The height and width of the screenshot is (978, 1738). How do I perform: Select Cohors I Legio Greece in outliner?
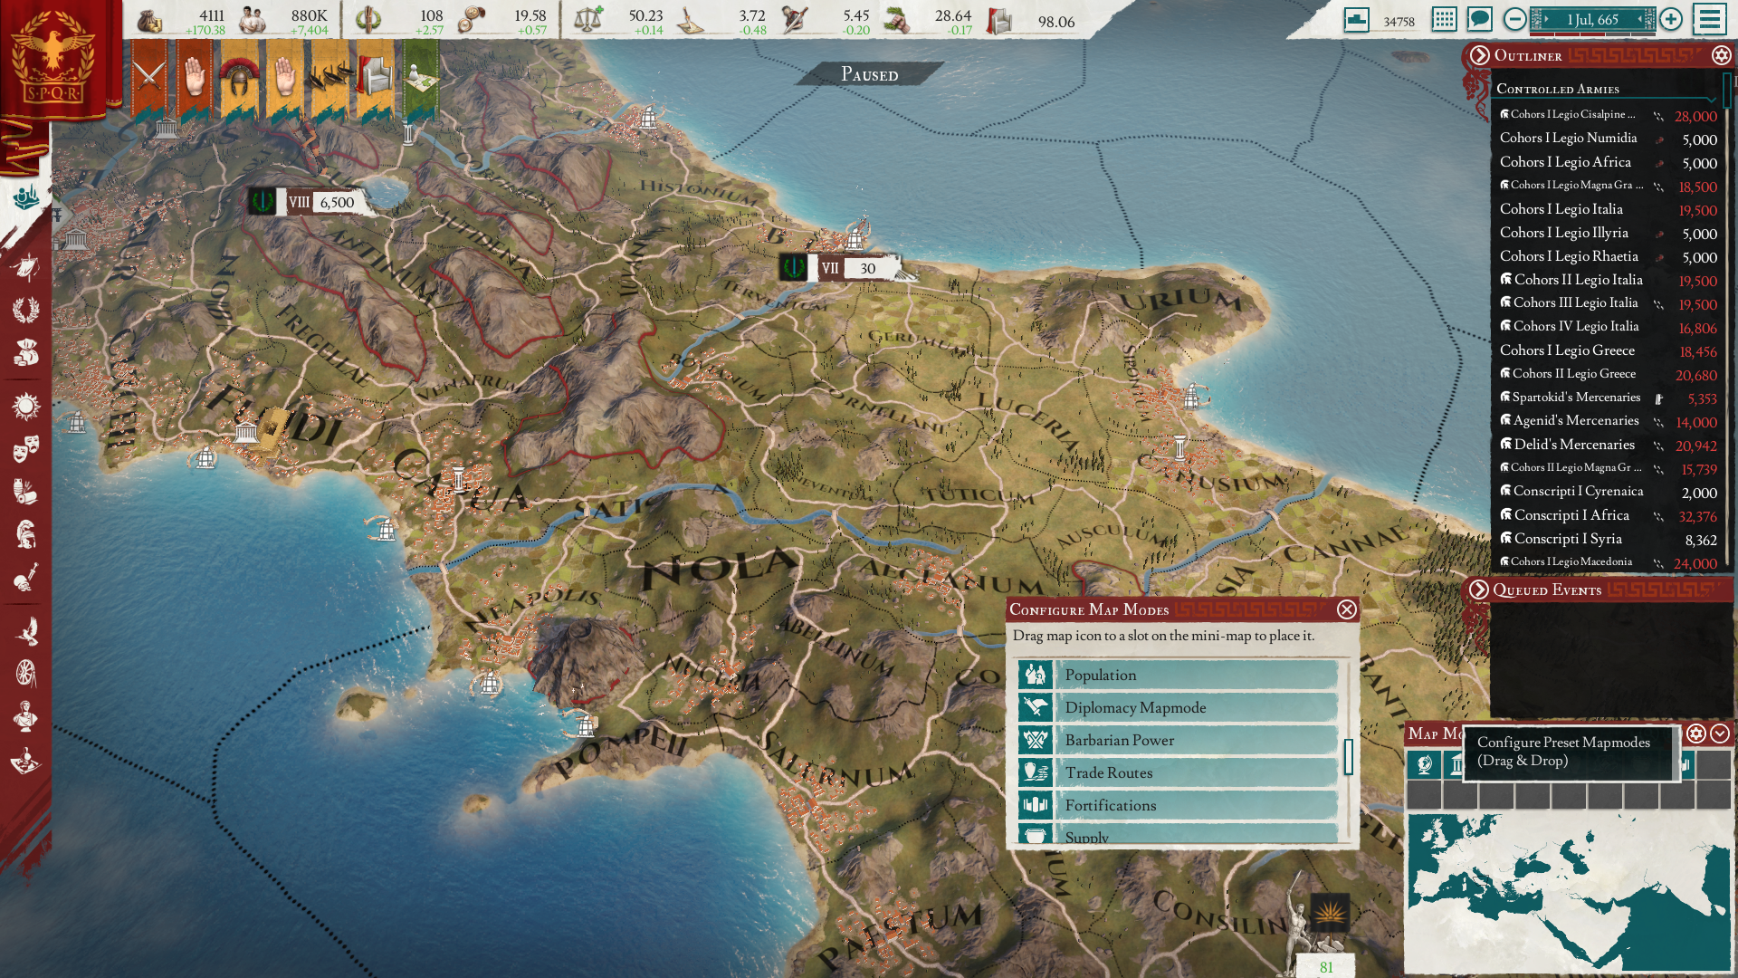click(1608, 350)
